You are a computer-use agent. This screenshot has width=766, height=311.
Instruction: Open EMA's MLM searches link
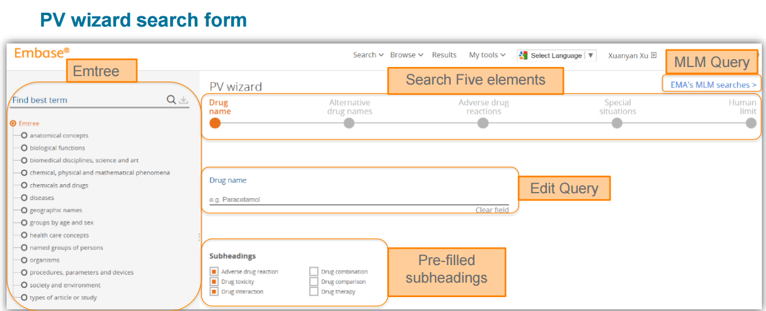(713, 85)
